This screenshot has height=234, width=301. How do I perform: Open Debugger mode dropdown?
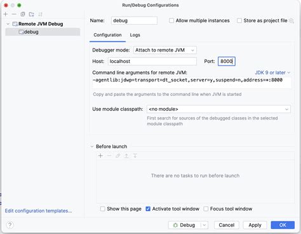[165, 50]
